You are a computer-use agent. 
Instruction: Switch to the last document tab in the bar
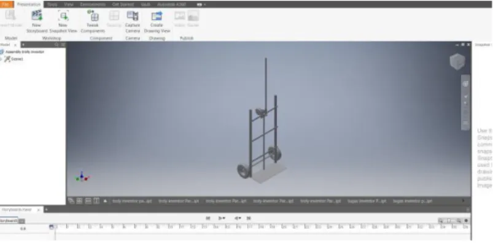click(x=413, y=201)
